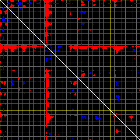Click the lower-right yellow line crossing on the diagonal
Image resolution: width=140 pixels, height=140 pixels.
[x=111, y=111]
